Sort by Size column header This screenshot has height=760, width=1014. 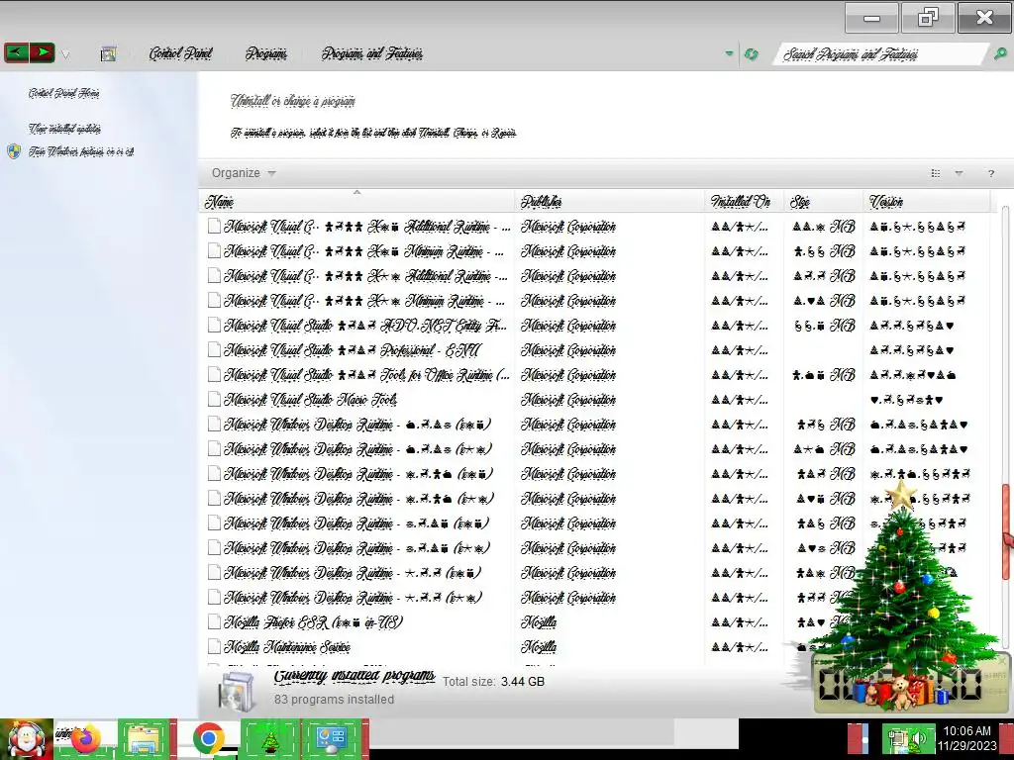tap(823, 202)
